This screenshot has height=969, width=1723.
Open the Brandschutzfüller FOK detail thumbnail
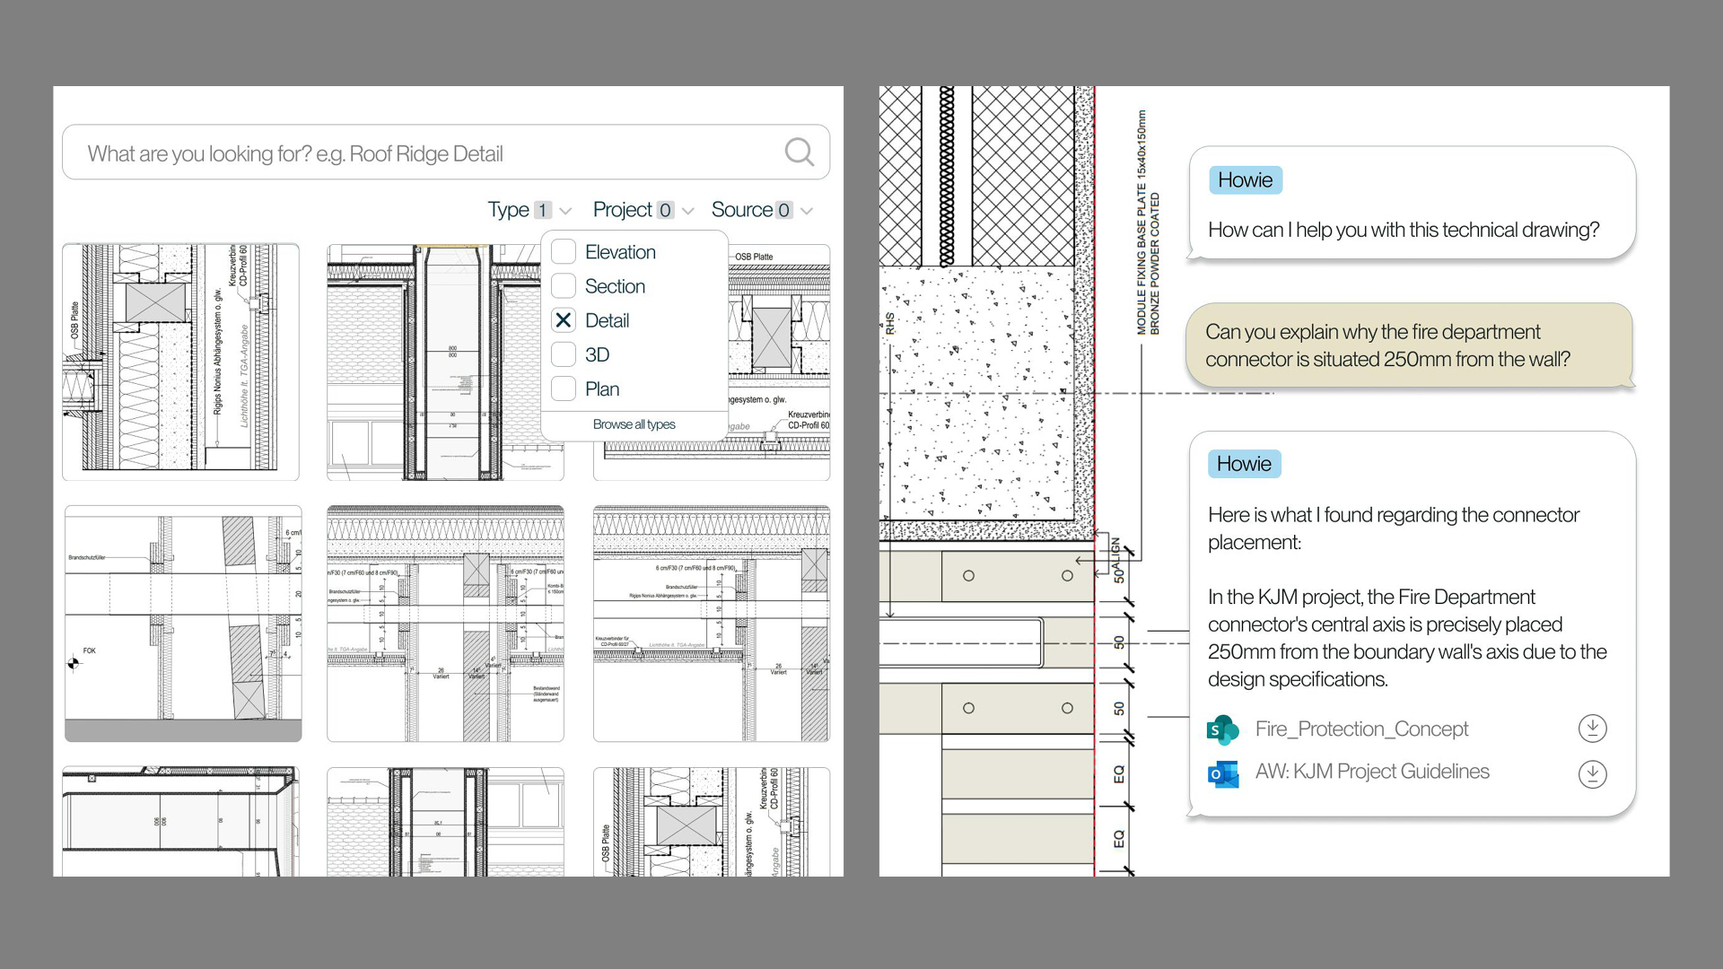[183, 623]
